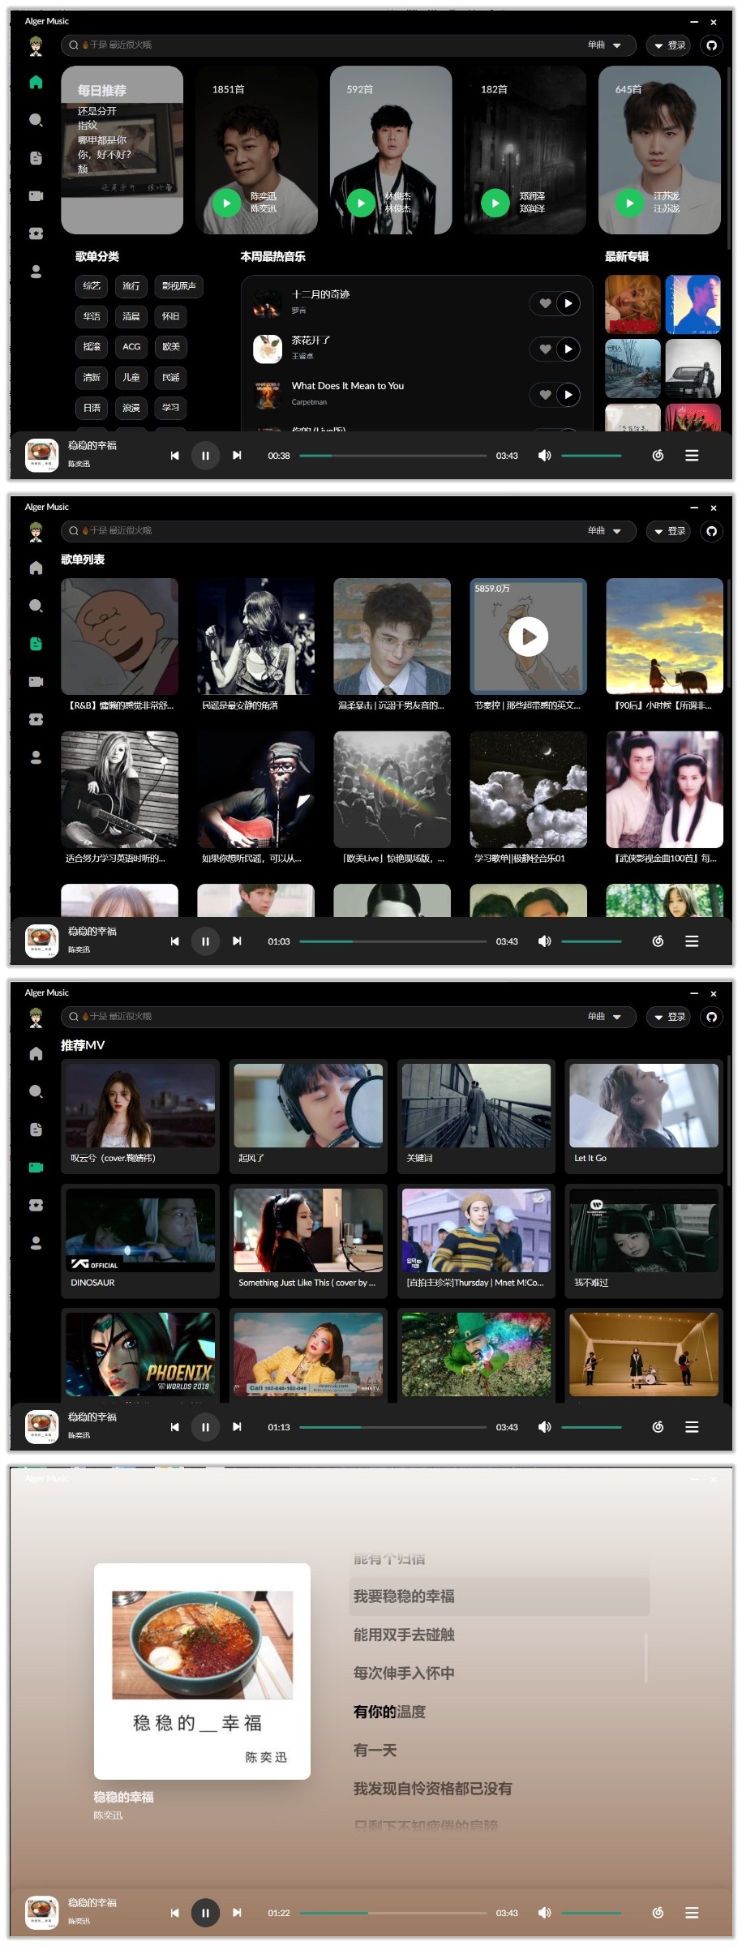This screenshot has width=742, height=1946.
Task: Open the 登录 dropdown on 歌单列表 page
Action: pyautogui.click(x=668, y=531)
